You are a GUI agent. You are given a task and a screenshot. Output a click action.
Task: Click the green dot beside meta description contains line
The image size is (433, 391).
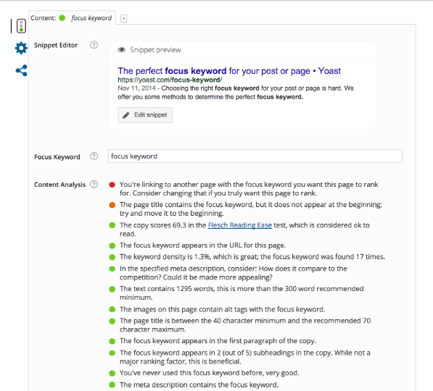point(112,384)
